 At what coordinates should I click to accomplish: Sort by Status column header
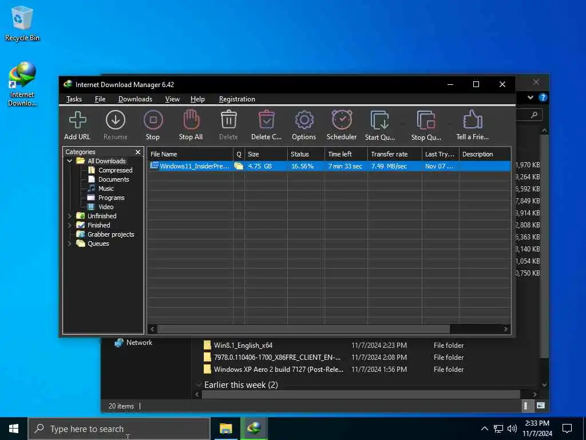tap(306, 154)
